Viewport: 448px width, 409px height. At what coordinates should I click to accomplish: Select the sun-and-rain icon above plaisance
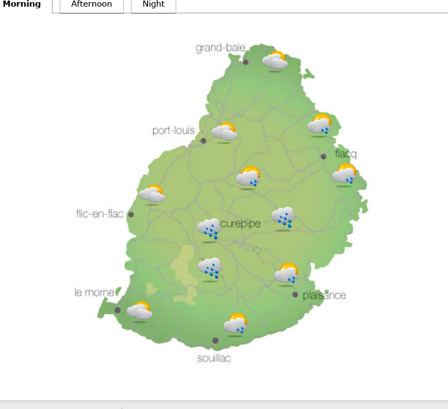[286, 273]
